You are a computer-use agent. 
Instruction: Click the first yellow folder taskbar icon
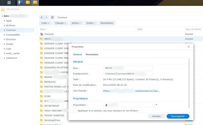tap(28, 2)
